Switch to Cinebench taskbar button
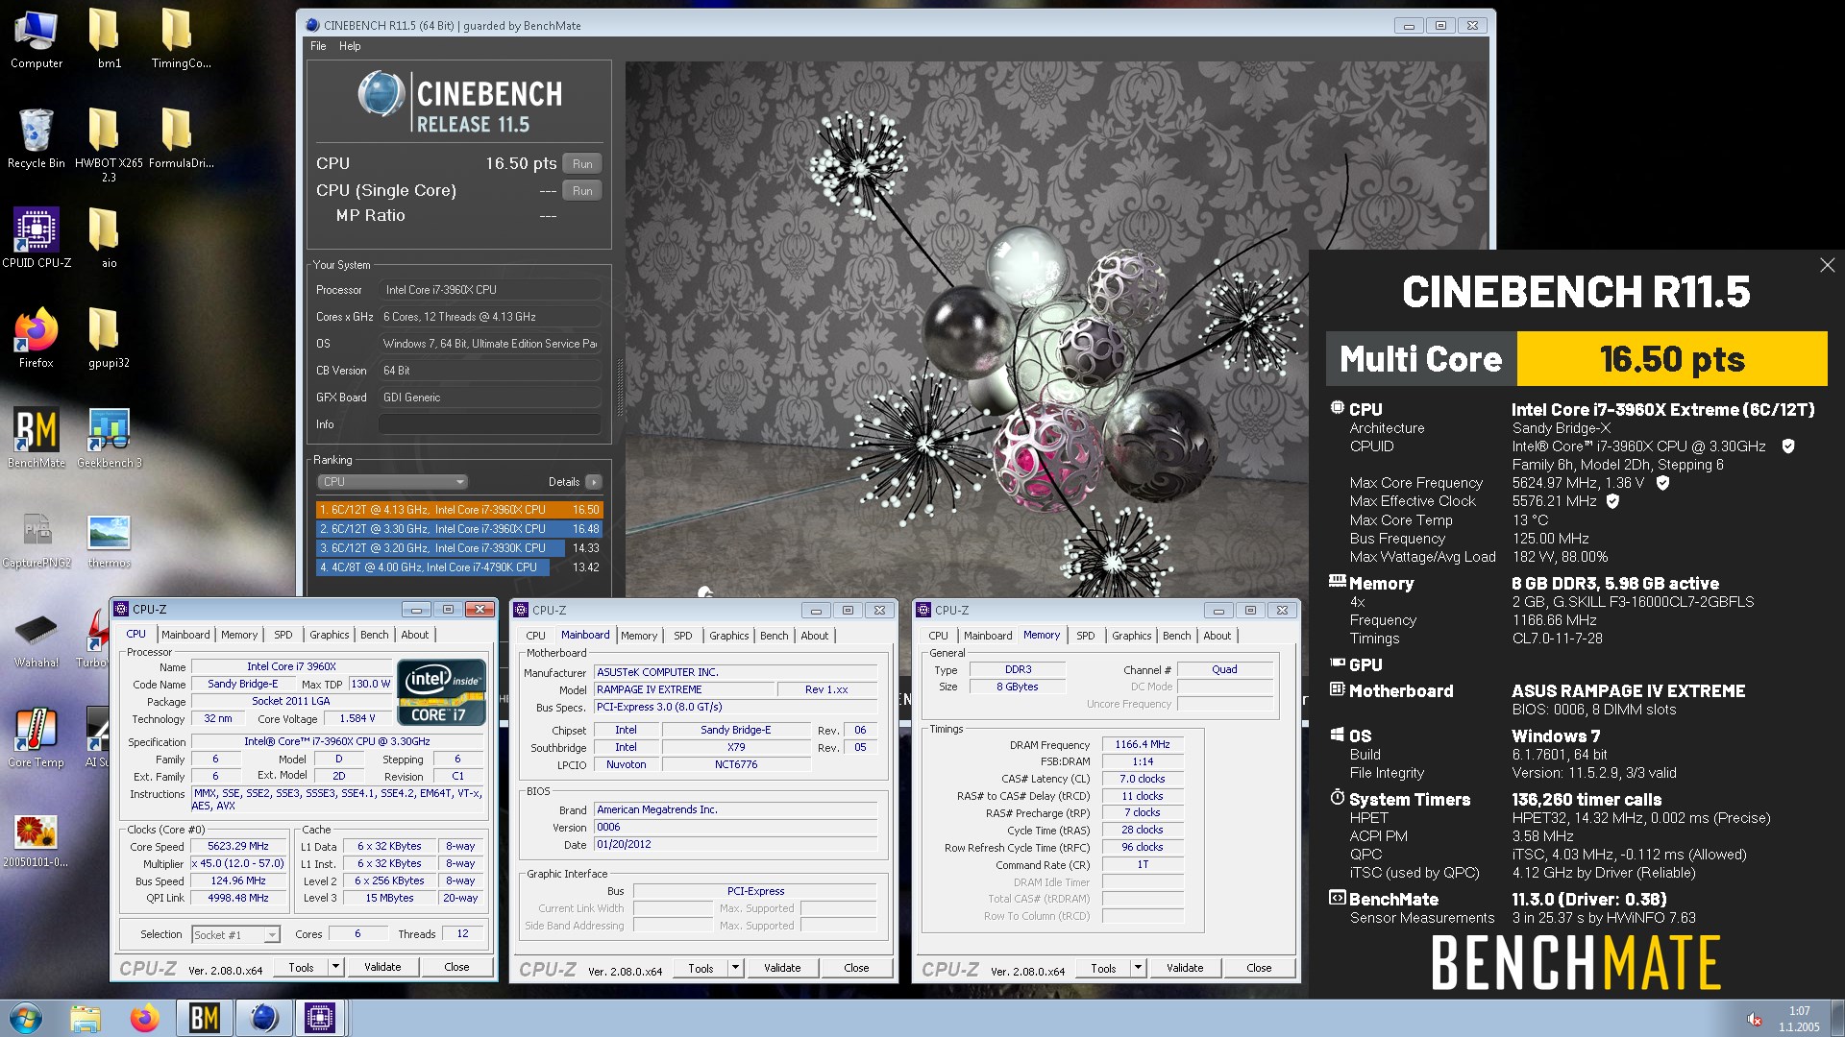The image size is (1845, 1037). click(262, 1018)
